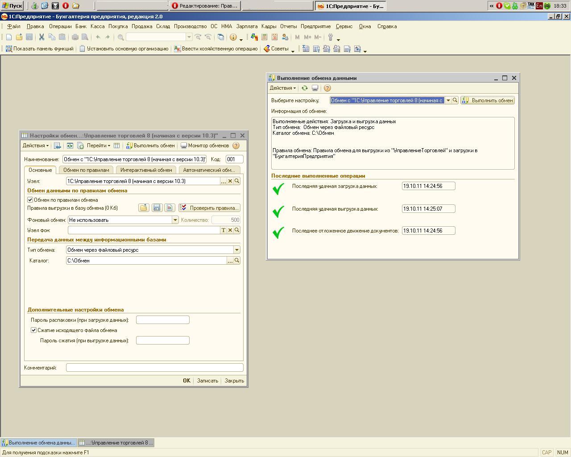Switch to Управление торговлей 8 window tab at bottom
The height and width of the screenshot is (457, 571).
(116, 443)
